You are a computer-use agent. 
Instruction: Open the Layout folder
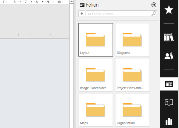pyautogui.click(x=95, y=40)
